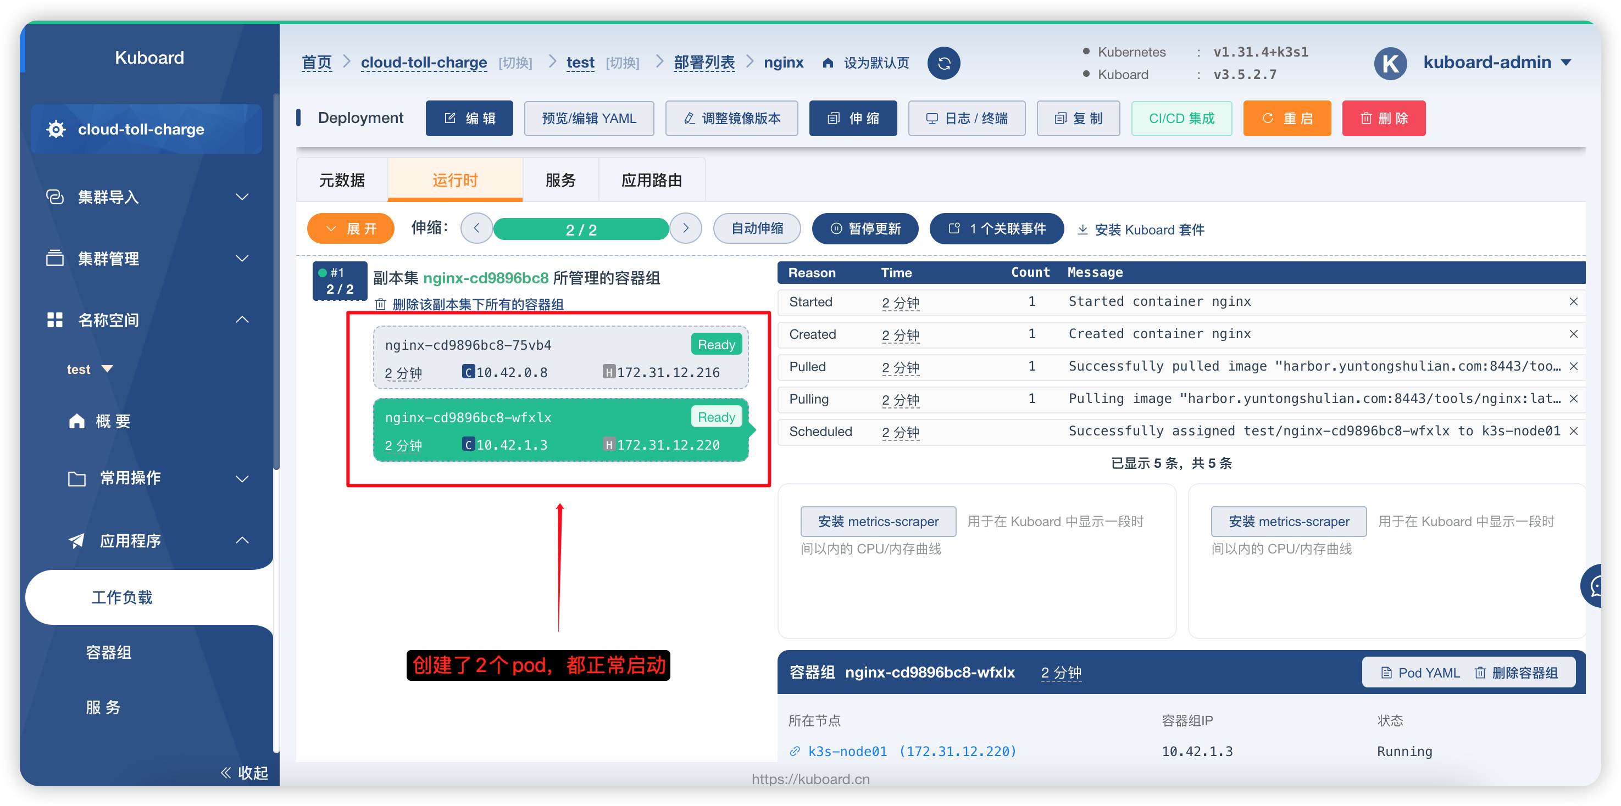Open the kuboard-admin user dropdown
1621x806 pixels.
(1497, 62)
